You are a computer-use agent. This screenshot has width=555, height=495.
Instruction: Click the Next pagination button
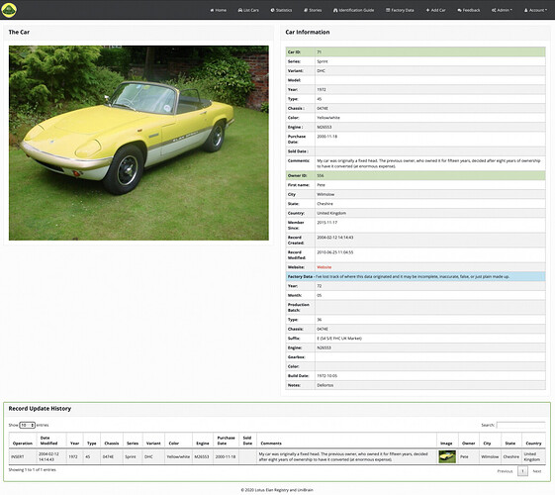(537, 471)
